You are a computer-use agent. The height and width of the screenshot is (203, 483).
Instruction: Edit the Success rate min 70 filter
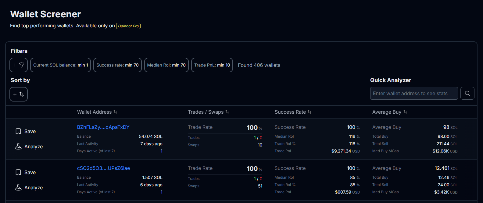coord(117,65)
